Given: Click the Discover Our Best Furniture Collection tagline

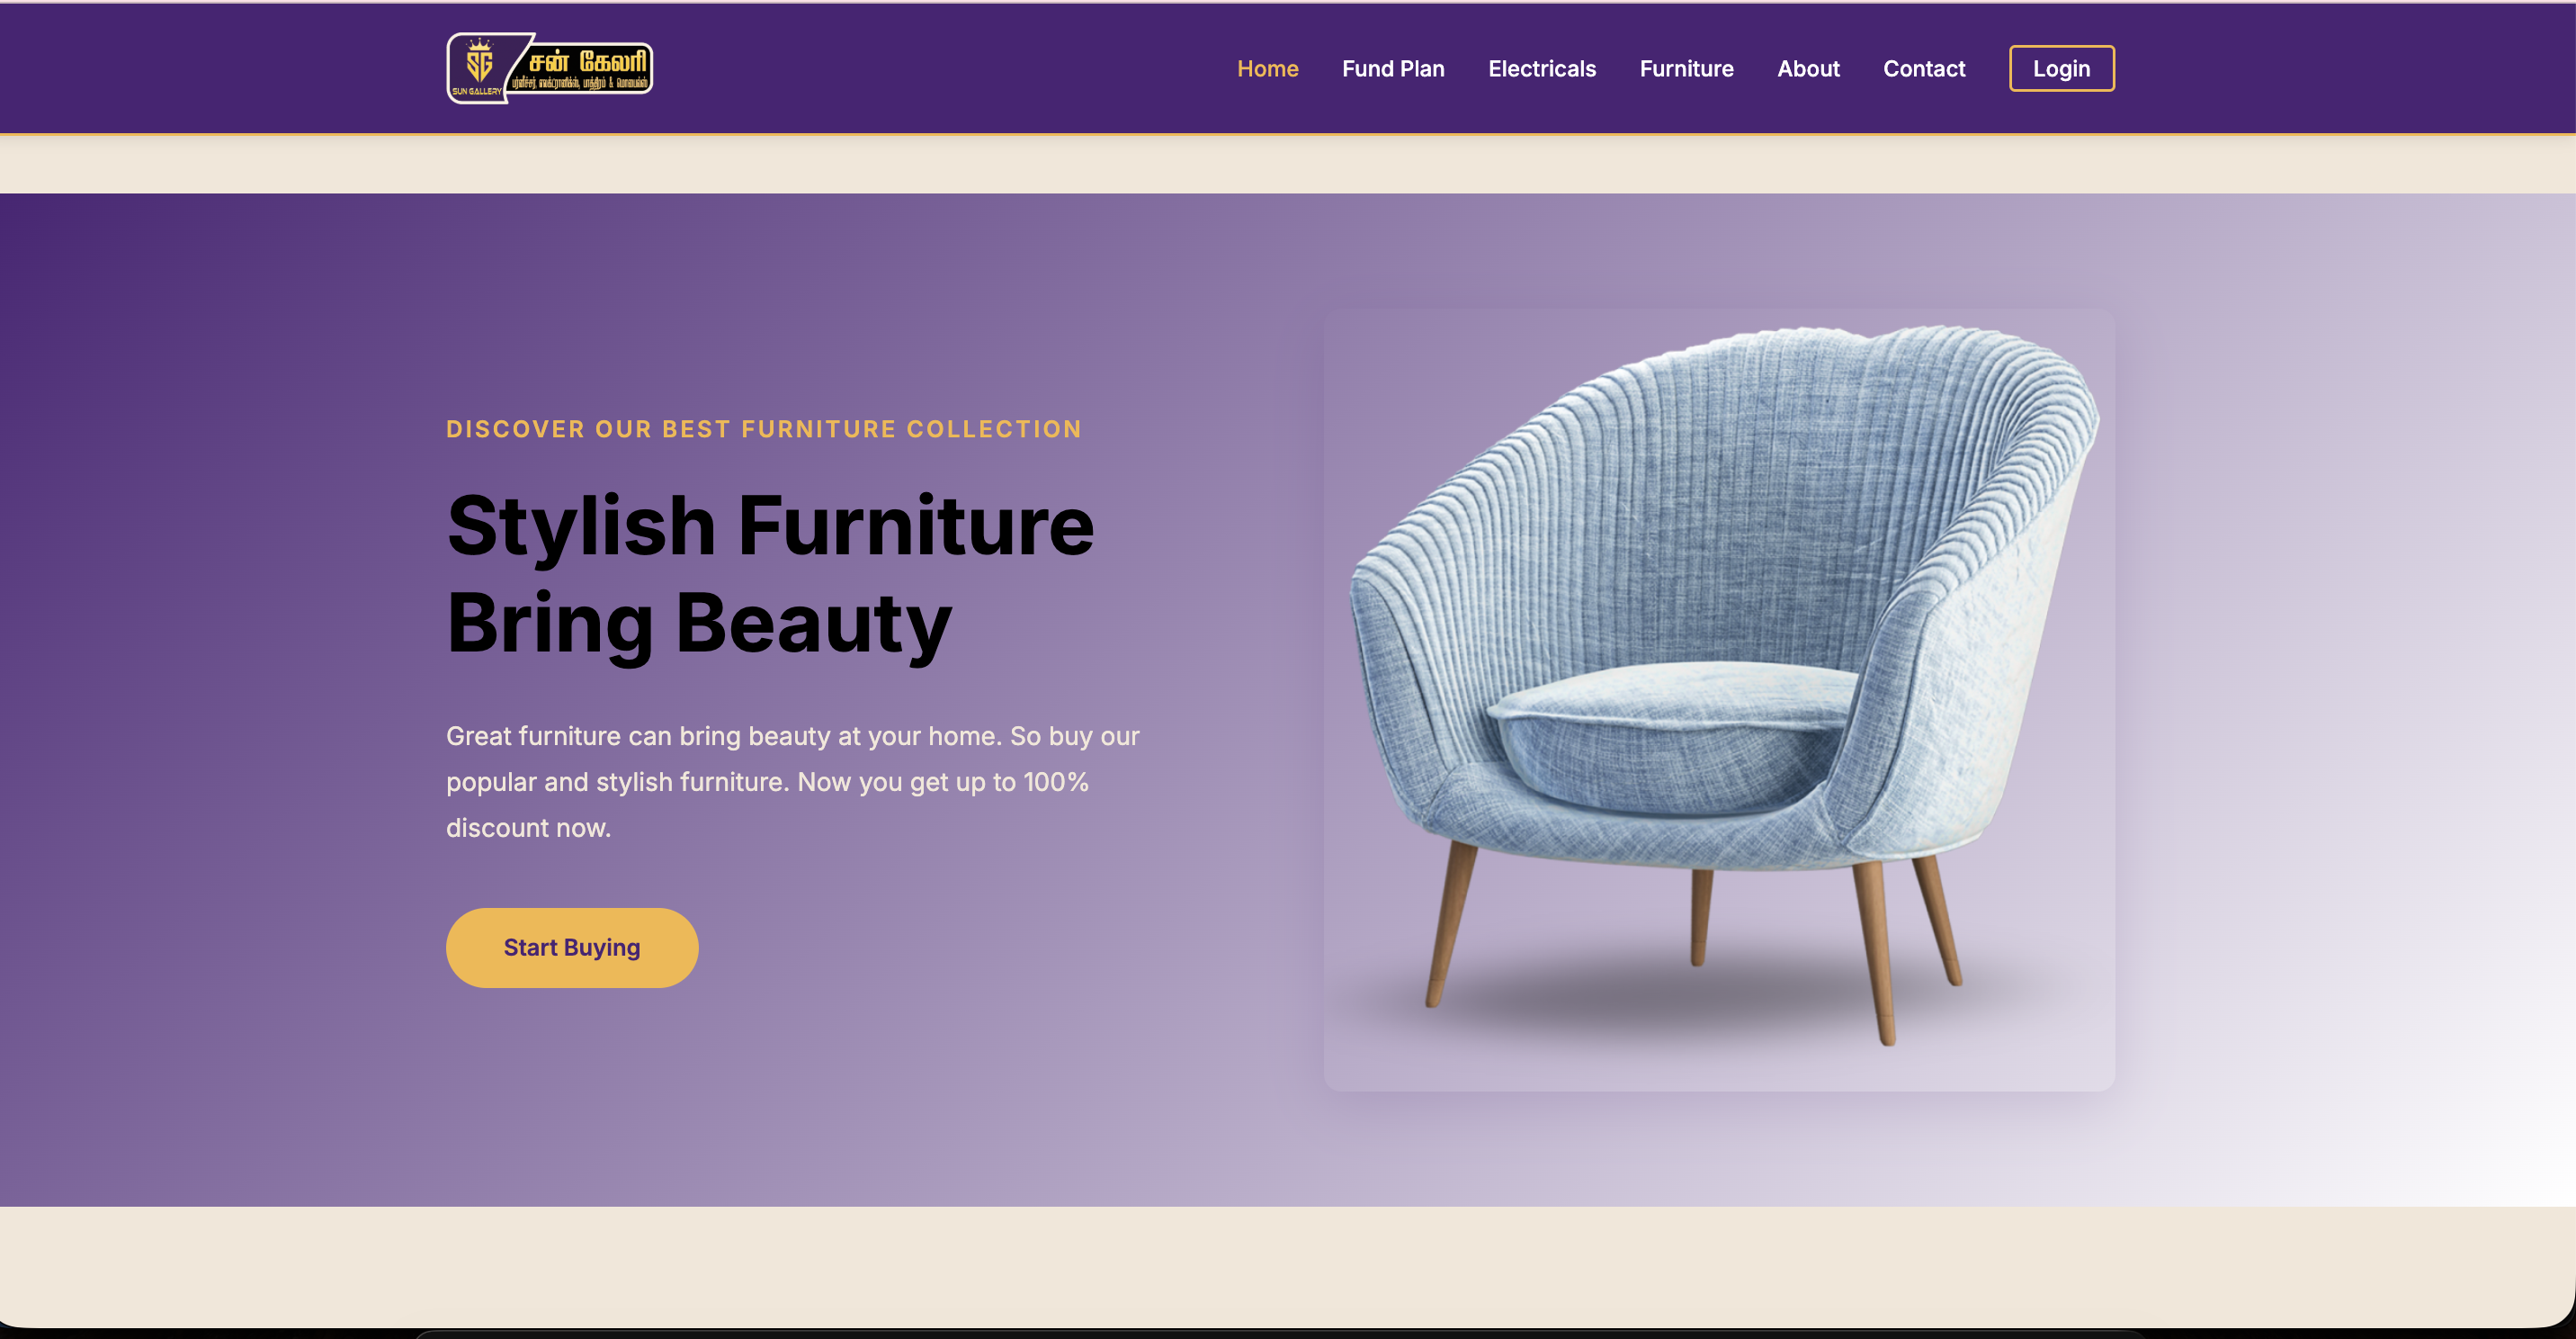Looking at the screenshot, I should pos(764,429).
